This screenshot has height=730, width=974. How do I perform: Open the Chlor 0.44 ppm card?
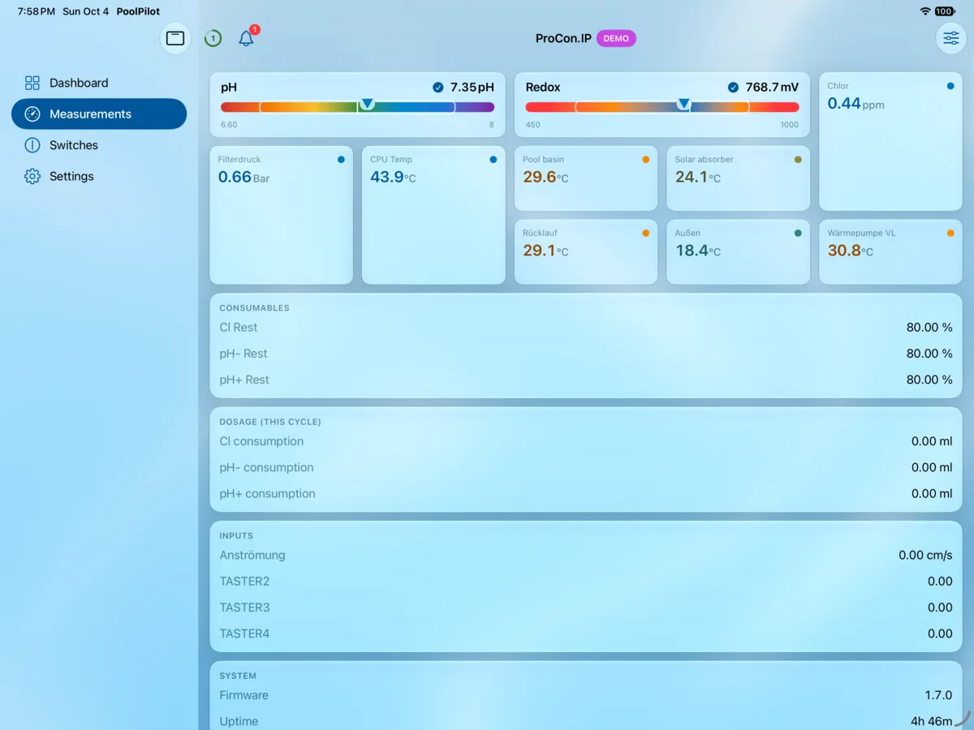[890, 142]
